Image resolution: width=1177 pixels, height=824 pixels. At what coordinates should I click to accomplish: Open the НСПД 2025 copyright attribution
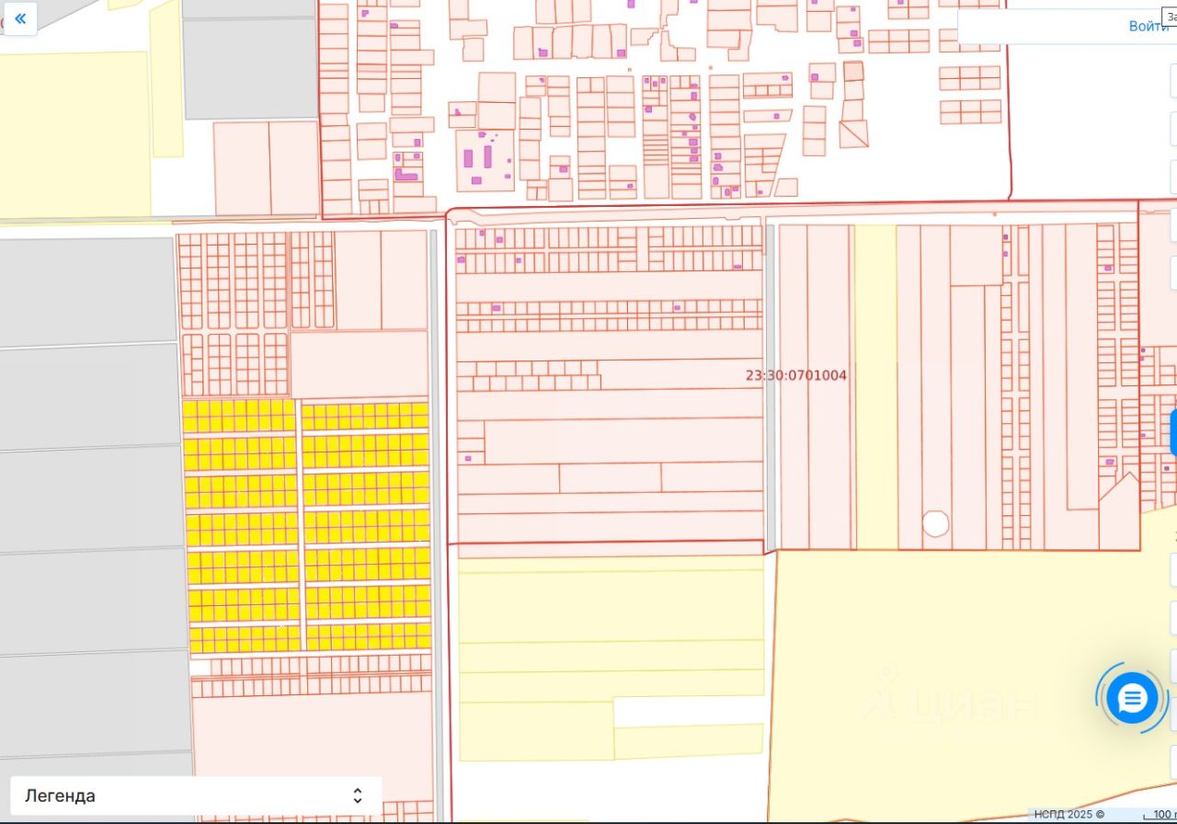click(x=1068, y=814)
